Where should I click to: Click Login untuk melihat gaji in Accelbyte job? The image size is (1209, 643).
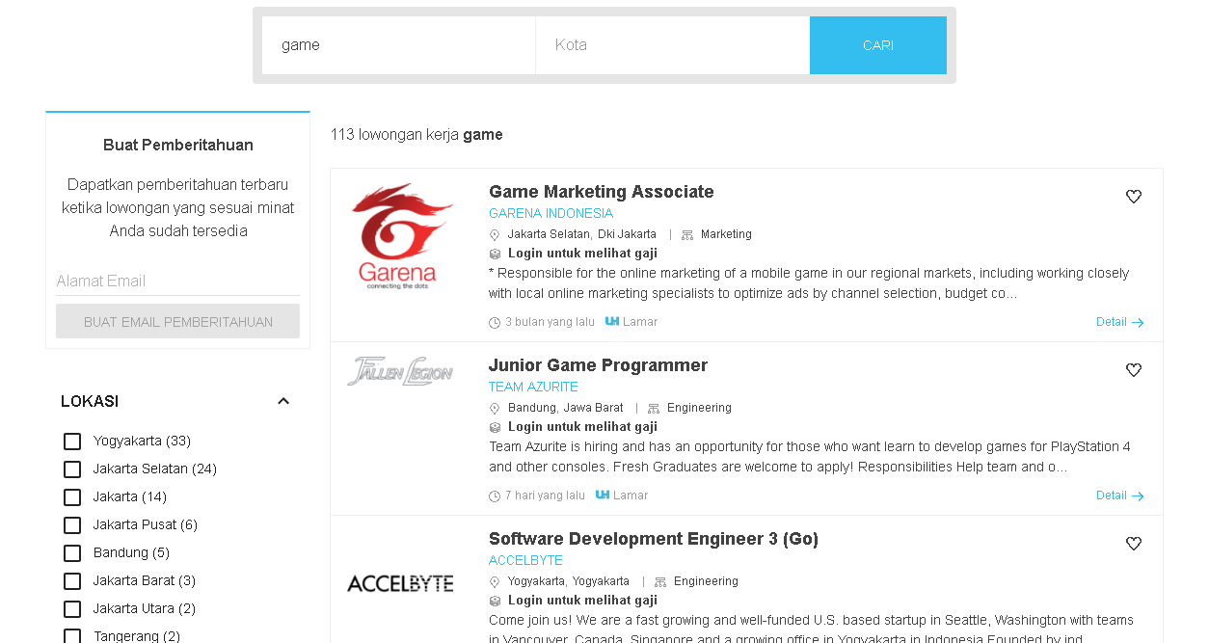(582, 601)
